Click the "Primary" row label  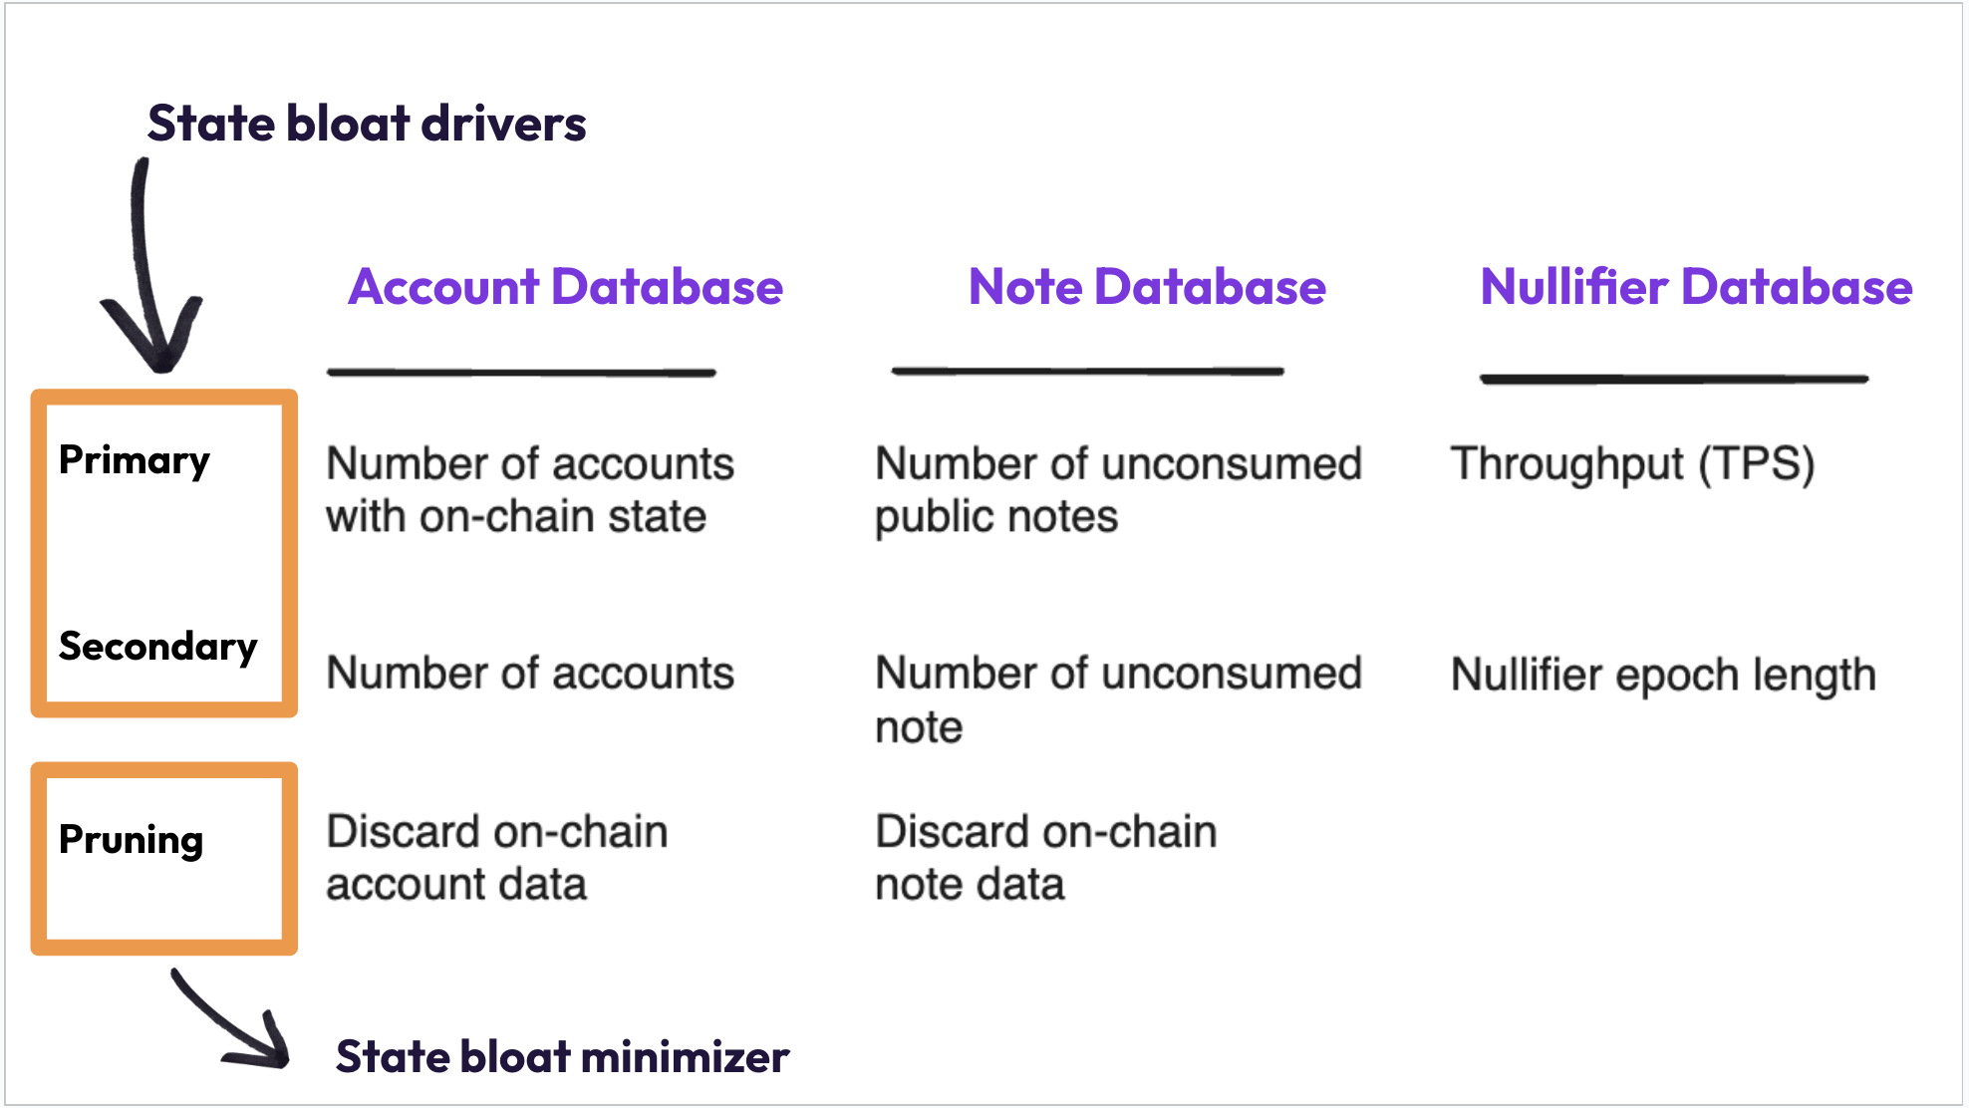135,460
